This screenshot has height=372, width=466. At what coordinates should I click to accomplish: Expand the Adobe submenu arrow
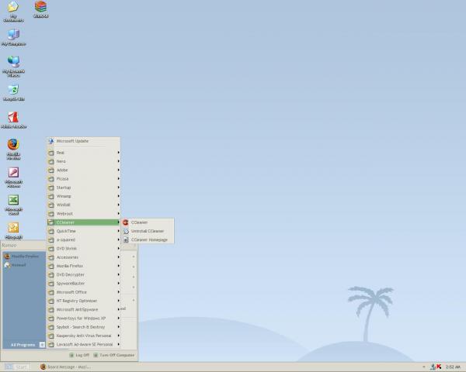pyautogui.click(x=118, y=170)
